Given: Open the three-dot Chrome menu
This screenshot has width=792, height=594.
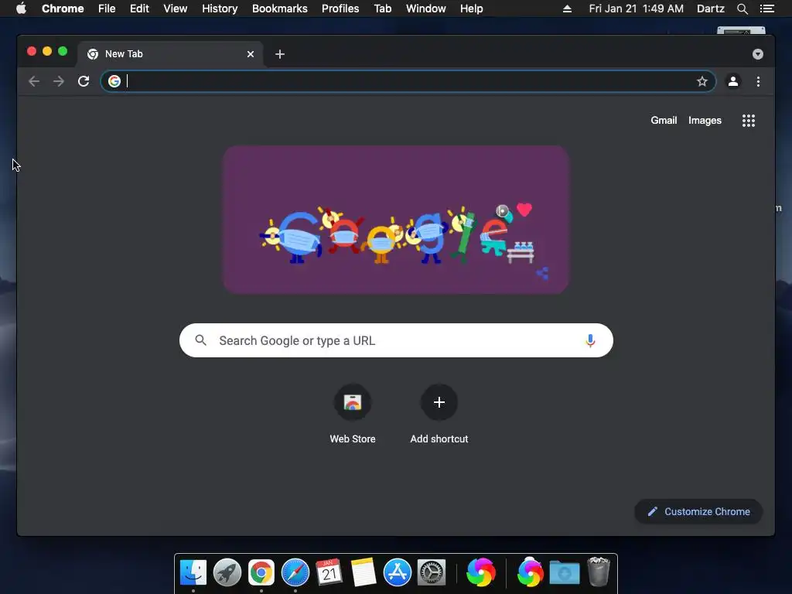Looking at the screenshot, I should point(758,81).
